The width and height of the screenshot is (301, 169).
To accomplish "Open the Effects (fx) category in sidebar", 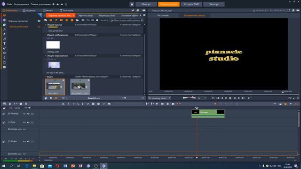I will click(x=4, y=30).
